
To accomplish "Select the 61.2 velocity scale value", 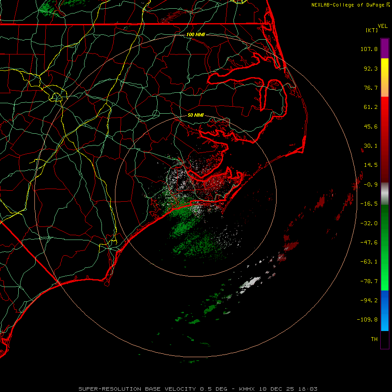I will [371, 107].
